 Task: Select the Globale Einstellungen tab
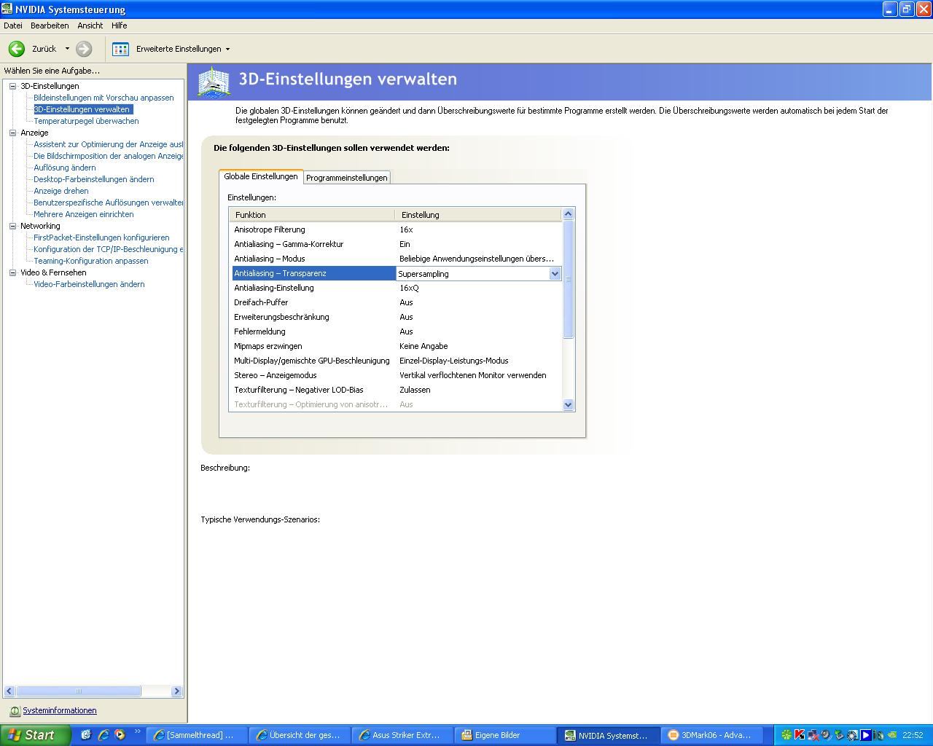click(x=261, y=176)
